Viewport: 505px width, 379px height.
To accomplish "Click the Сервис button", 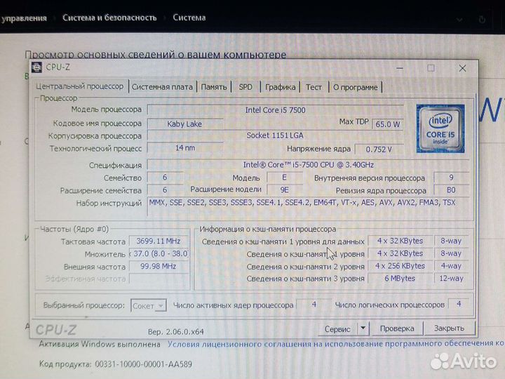I will (x=337, y=328).
